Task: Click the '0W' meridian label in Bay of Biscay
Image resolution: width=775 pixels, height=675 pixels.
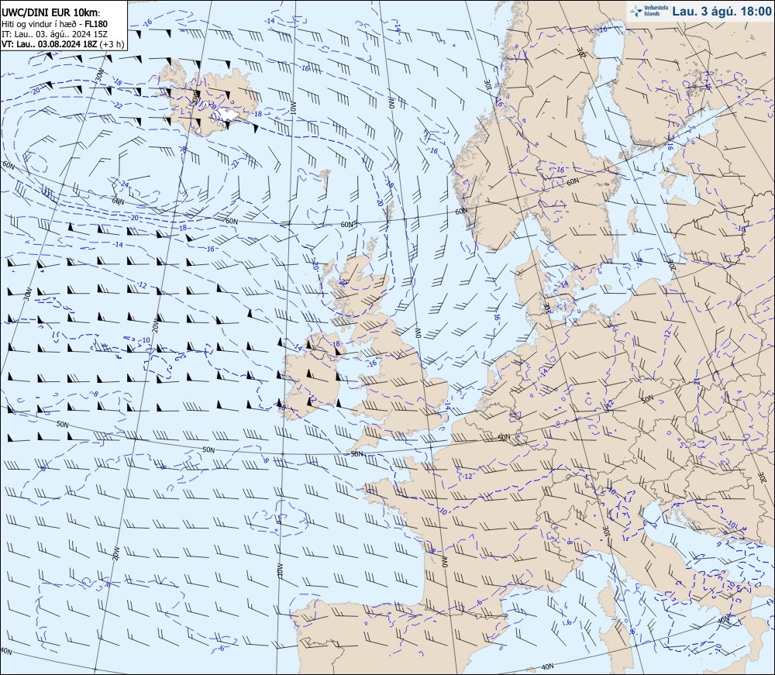Action: pyautogui.click(x=444, y=561)
